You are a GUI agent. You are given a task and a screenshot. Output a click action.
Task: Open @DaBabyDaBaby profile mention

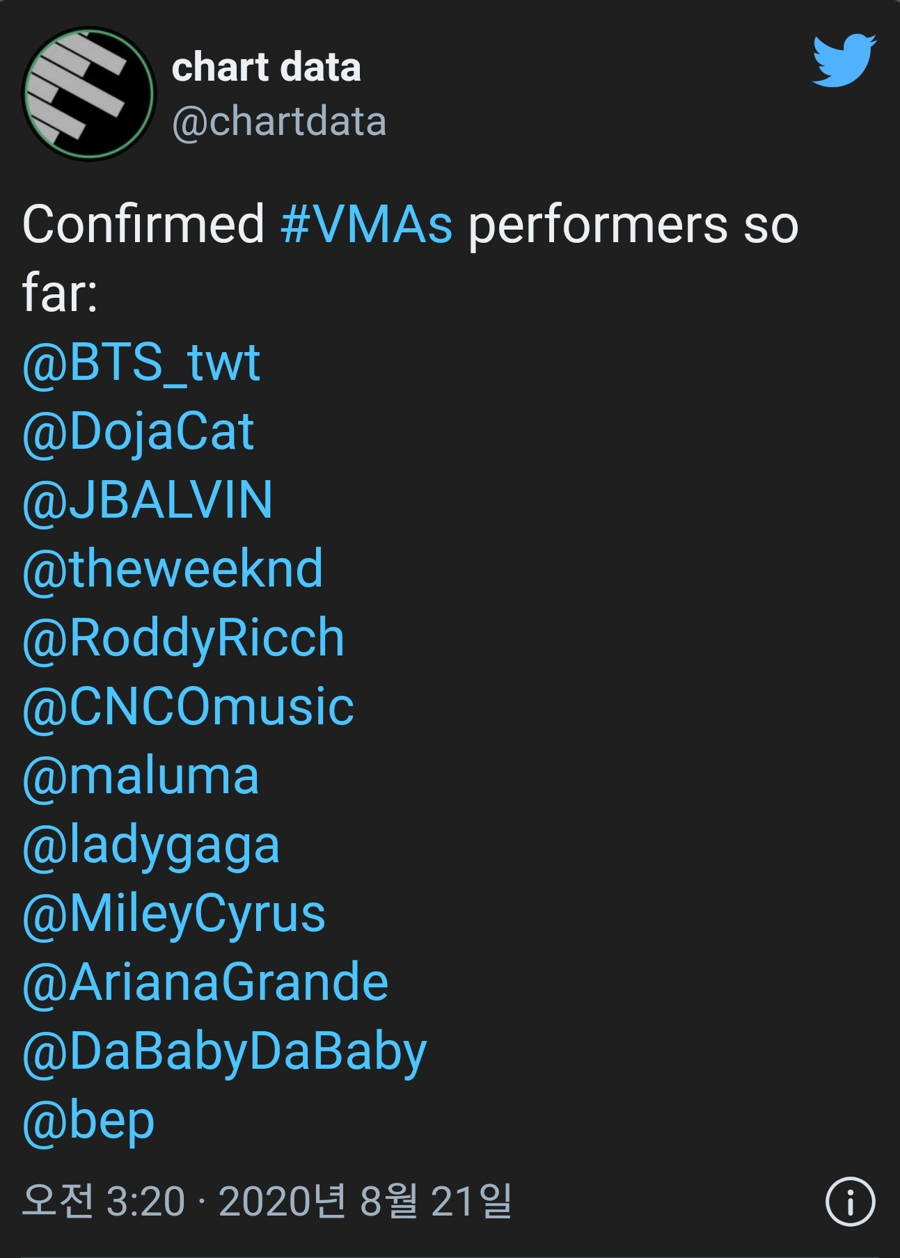(x=224, y=1051)
